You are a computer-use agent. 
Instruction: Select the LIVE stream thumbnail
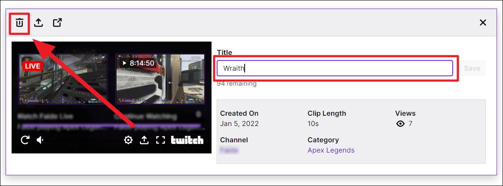coord(63,79)
